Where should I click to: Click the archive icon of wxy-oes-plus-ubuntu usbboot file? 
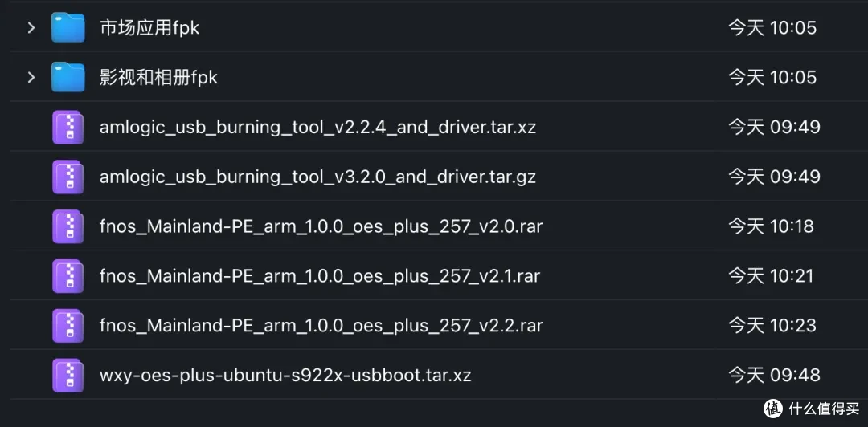pyautogui.click(x=68, y=376)
